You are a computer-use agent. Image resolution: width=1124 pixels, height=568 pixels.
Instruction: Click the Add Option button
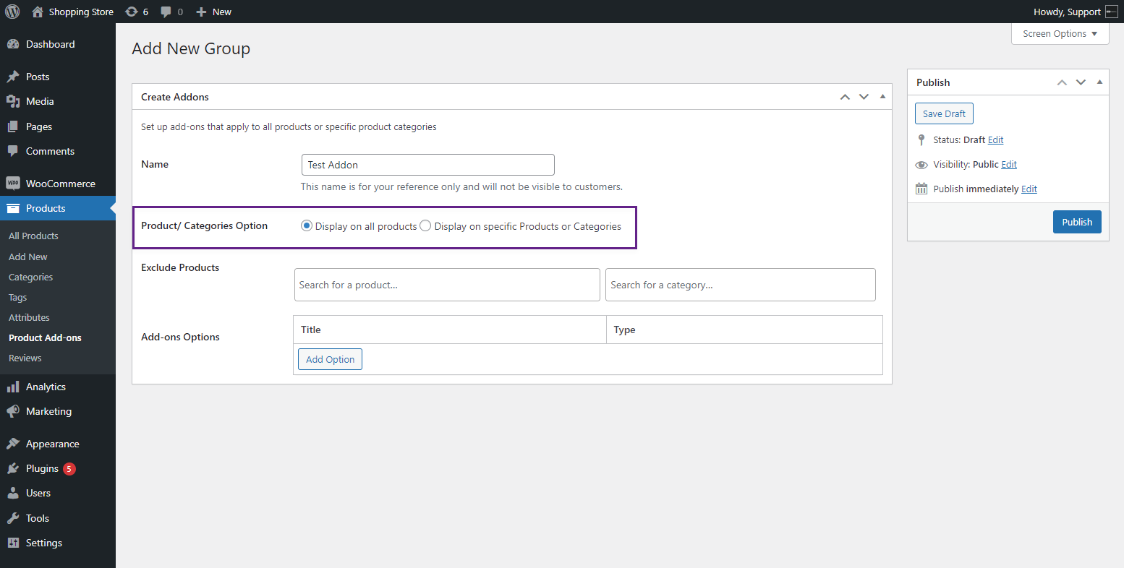tap(330, 359)
